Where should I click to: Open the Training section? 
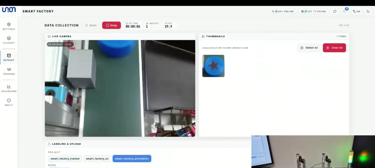coord(9,71)
